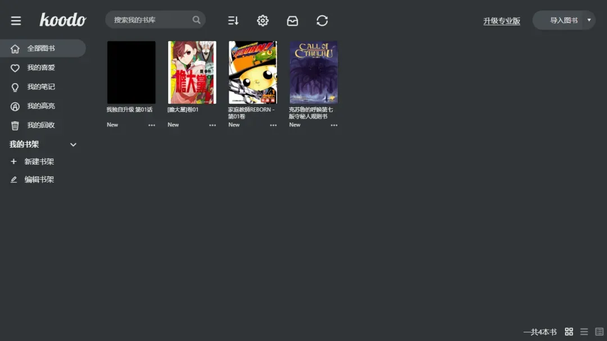Click the sync refresh icon

point(322,21)
